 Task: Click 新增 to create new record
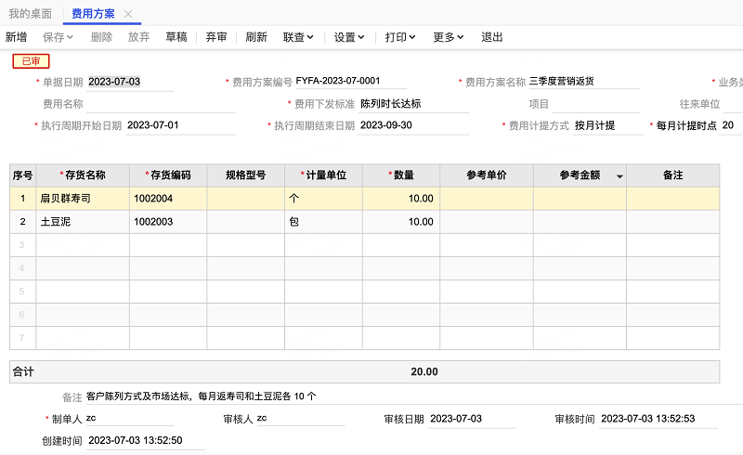(x=16, y=37)
